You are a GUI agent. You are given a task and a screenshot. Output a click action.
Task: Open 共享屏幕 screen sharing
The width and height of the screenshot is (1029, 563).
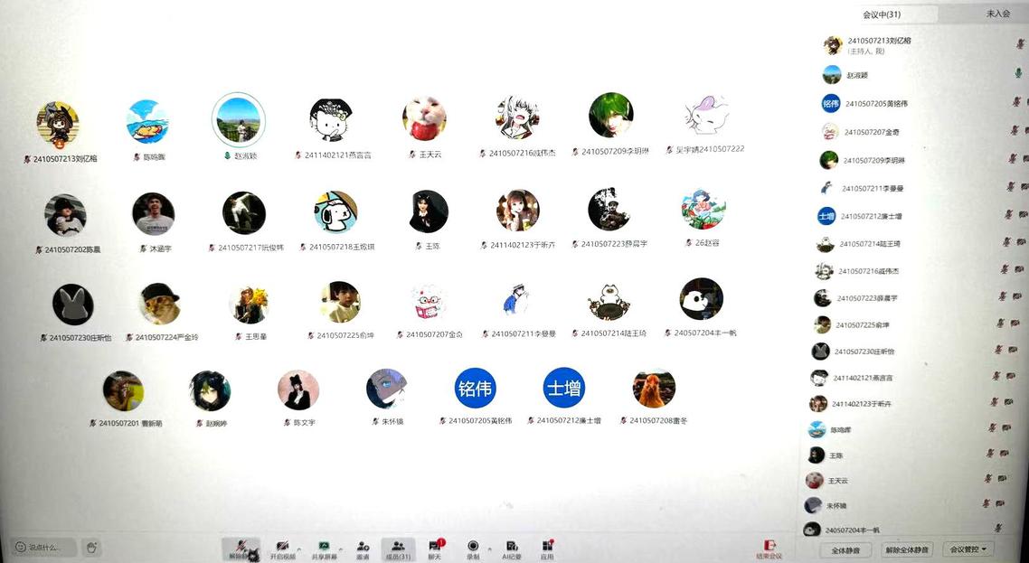(x=323, y=548)
